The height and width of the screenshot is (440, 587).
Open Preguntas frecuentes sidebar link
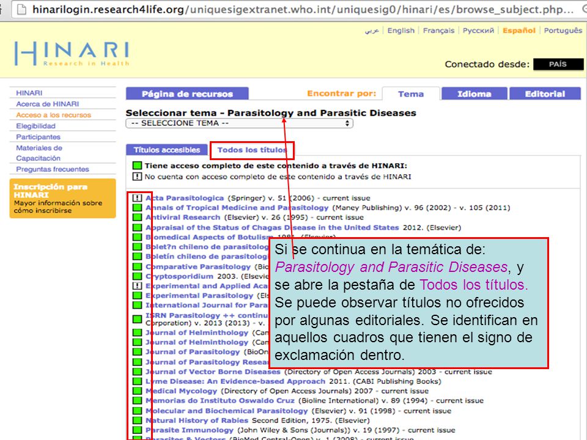(x=53, y=169)
